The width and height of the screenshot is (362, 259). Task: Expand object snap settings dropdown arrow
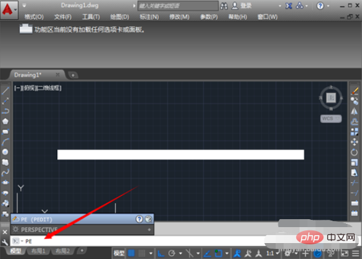227,254
